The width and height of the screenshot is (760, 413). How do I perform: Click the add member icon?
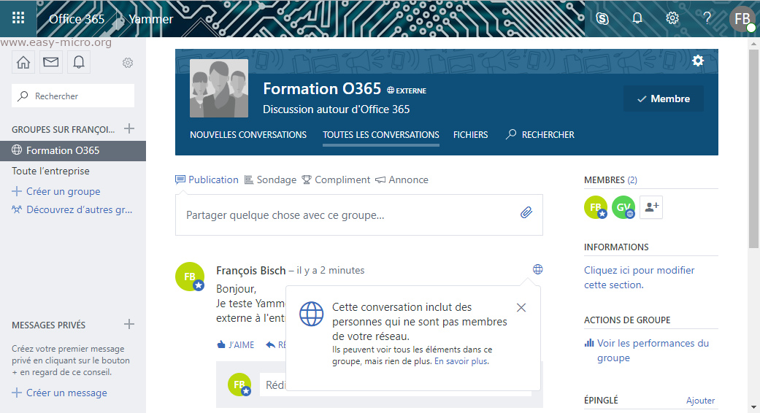click(x=651, y=207)
